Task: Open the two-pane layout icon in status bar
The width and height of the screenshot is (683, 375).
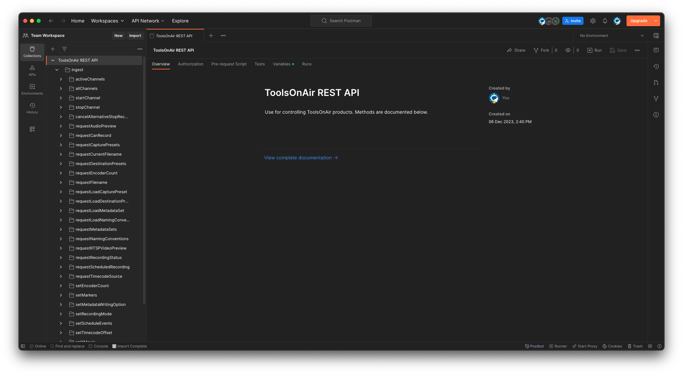Action: tap(650, 346)
